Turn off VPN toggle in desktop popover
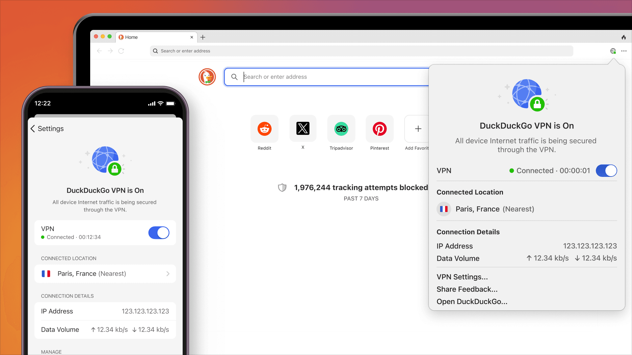Image resolution: width=632 pixels, height=355 pixels. click(x=606, y=171)
